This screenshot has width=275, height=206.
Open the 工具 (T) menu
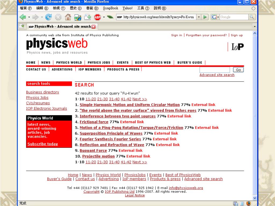(143, 8)
